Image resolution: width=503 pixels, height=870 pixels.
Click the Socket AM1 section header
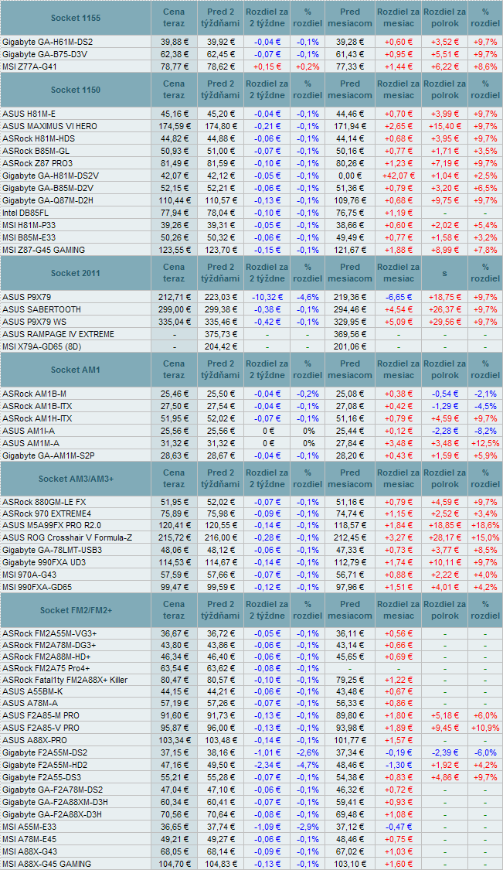click(76, 370)
